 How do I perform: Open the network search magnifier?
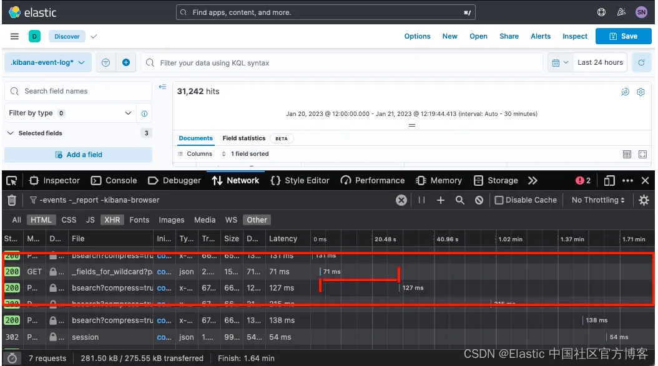(x=460, y=200)
